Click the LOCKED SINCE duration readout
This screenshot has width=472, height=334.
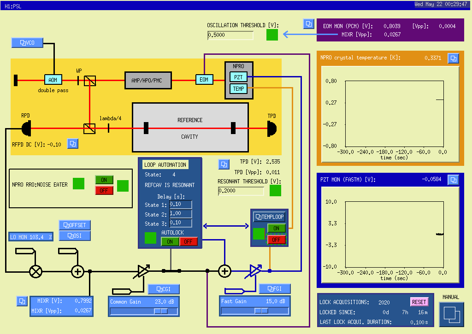(405, 312)
